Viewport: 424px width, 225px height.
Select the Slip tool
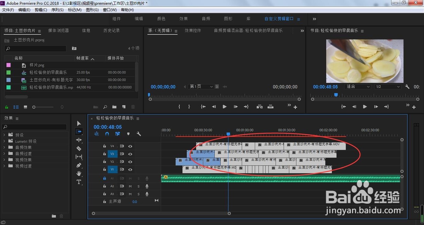[x=79, y=157]
